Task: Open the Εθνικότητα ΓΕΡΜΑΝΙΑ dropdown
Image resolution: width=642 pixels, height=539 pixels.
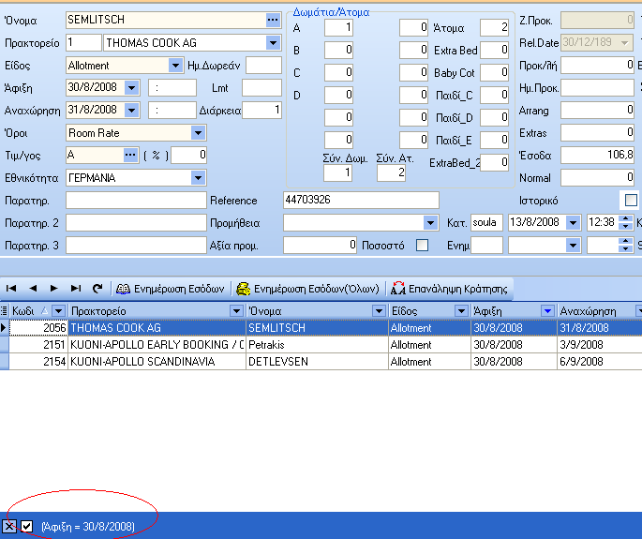Action: click(x=198, y=178)
